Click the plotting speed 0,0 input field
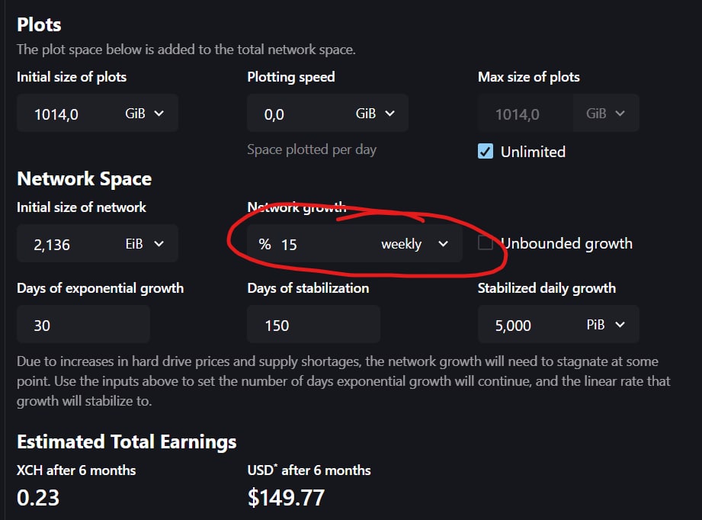The height and width of the screenshot is (520, 702). click(x=298, y=114)
